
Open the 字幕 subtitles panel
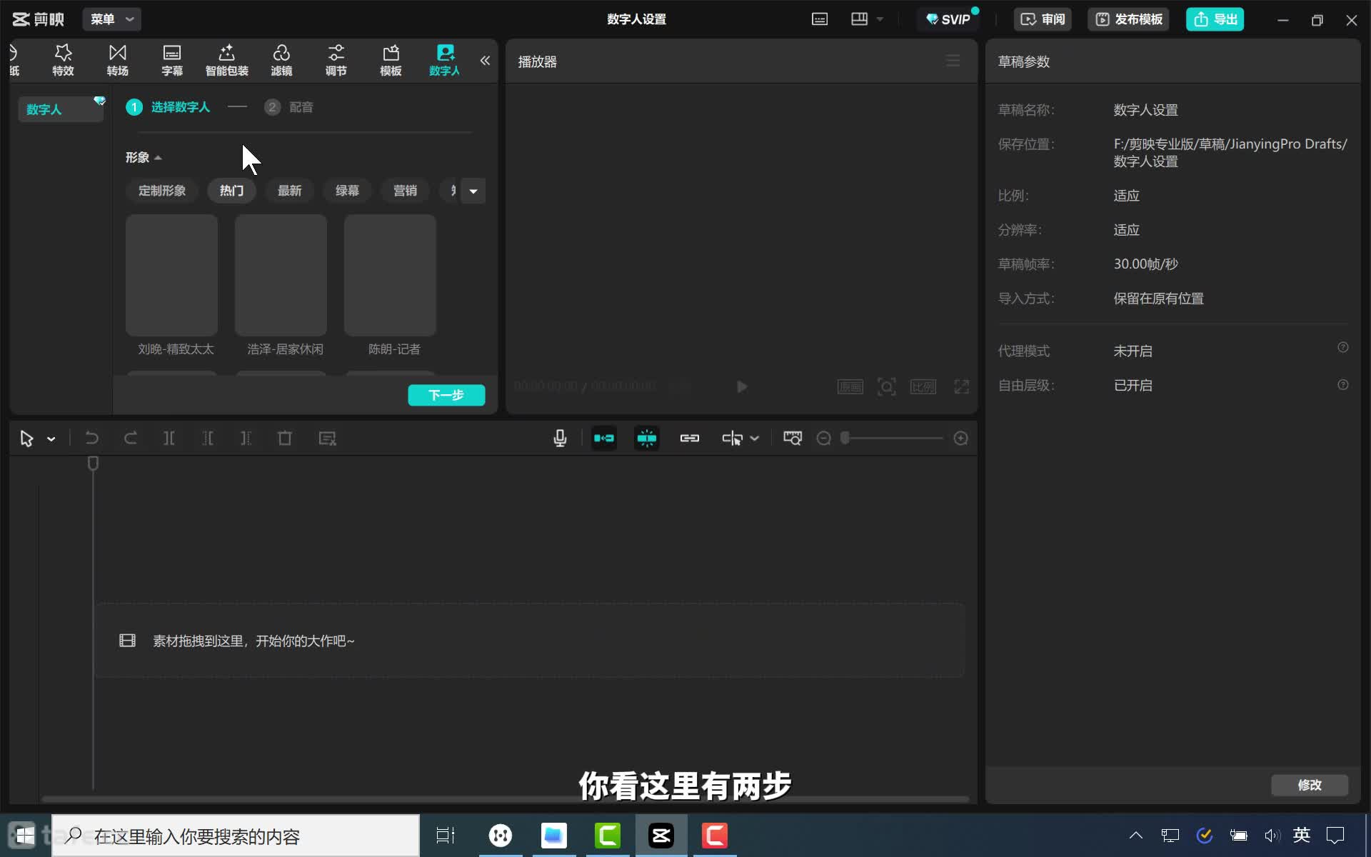point(172,60)
